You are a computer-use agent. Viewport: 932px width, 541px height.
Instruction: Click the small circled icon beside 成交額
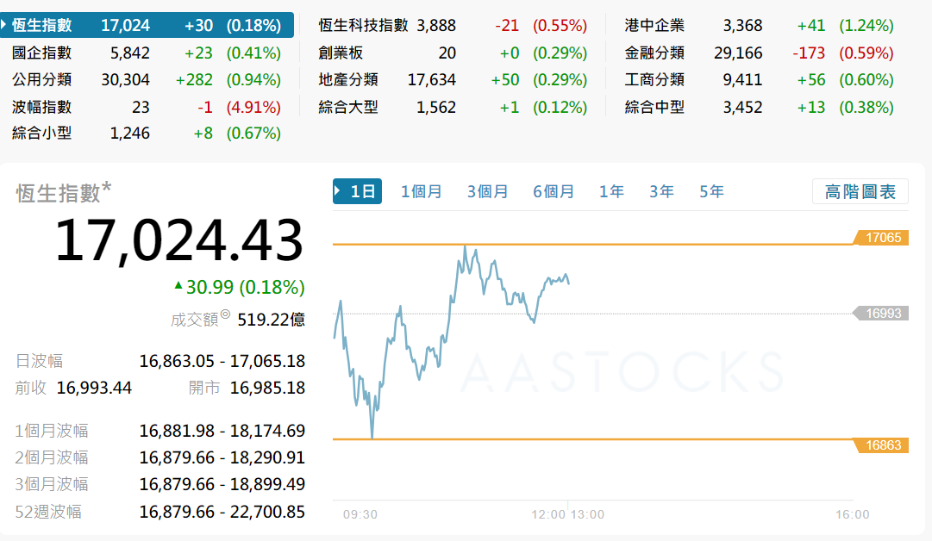[x=225, y=315]
